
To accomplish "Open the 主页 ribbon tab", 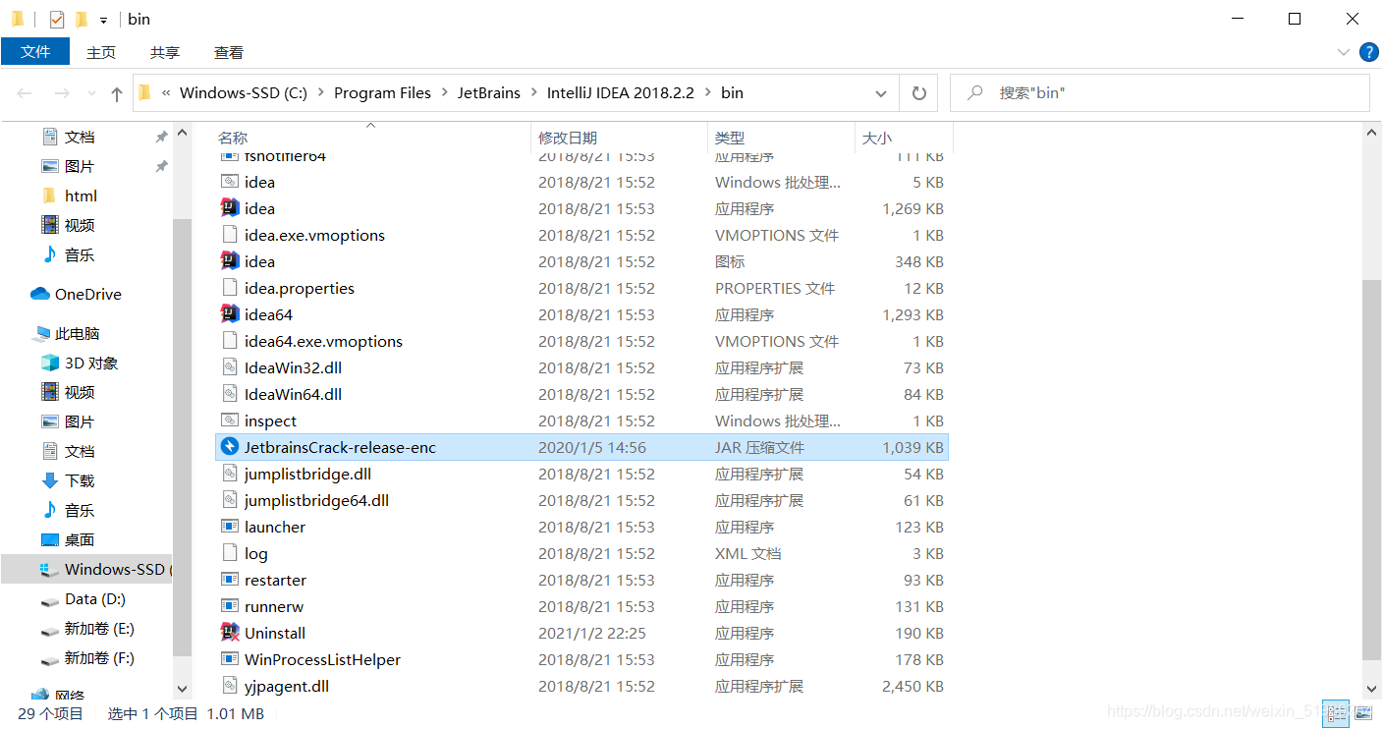I will pyautogui.click(x=101, y=52).
